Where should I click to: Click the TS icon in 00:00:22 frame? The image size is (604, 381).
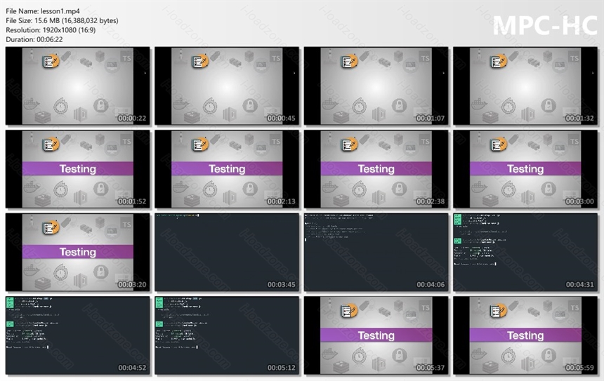click(126, 58)
